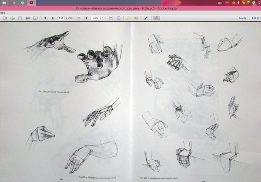Open the Fill & Sign pane
The height and width of the screenshot is (182, 261).
click(255, 18)
